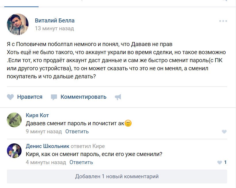Screen dimensions: 236x188
Task: Open Денис Школьник's avatar picture
Action: (x=14, y=151)
